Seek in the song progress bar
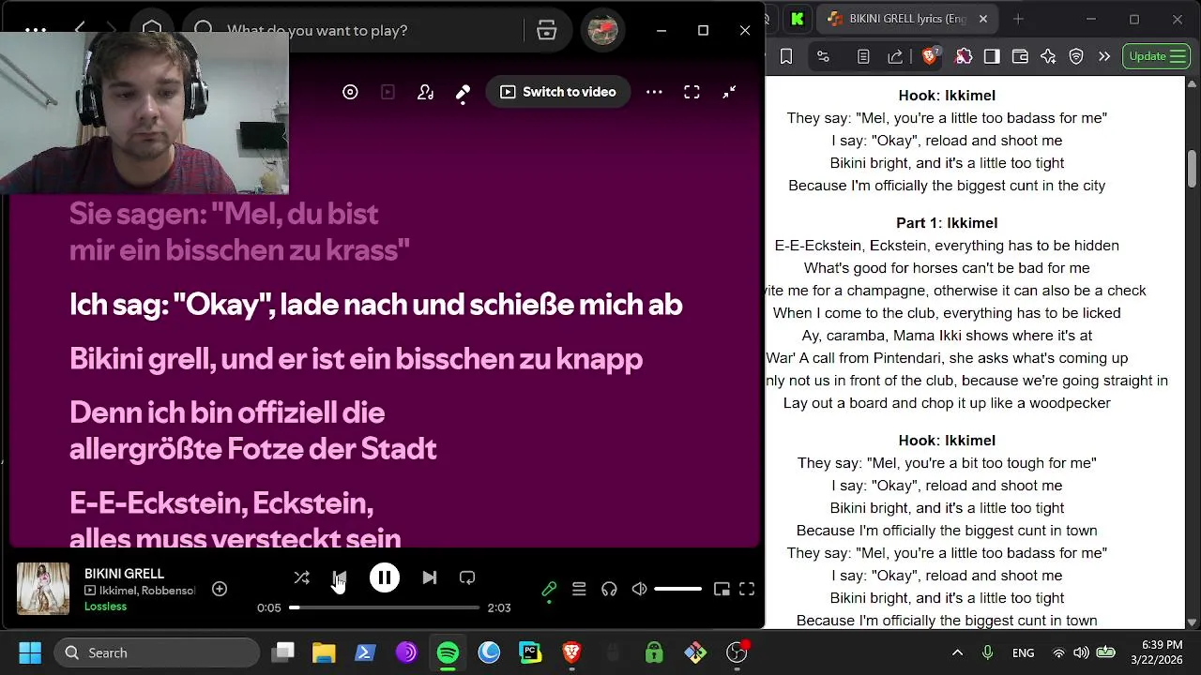 pyautogui.click(x=384, y=607)
